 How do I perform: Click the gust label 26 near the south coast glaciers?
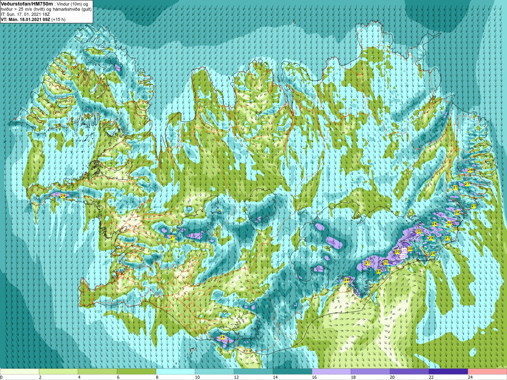tap(223, 337)
